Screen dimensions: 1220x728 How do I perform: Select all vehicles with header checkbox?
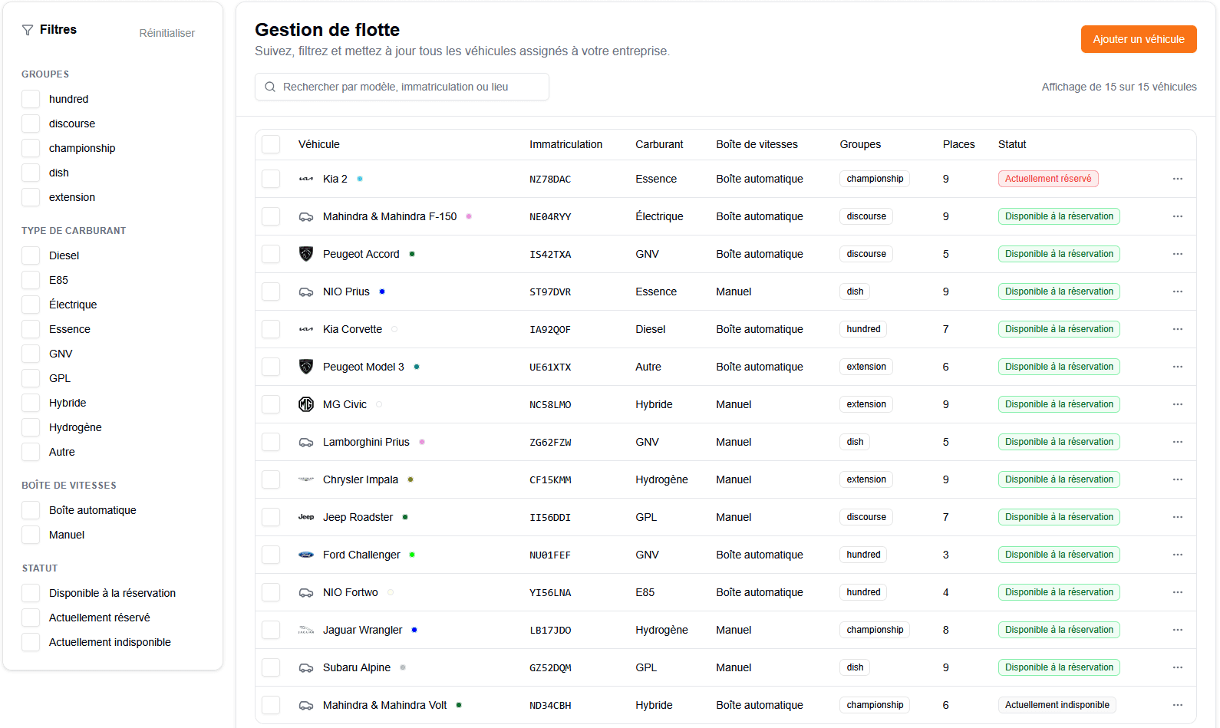(x=271, y=144)
